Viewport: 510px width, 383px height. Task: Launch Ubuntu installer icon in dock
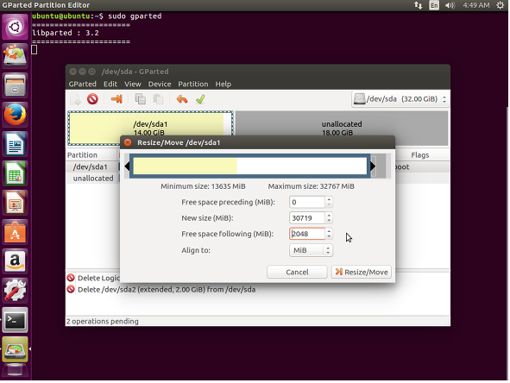point(15,56)
